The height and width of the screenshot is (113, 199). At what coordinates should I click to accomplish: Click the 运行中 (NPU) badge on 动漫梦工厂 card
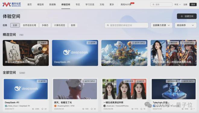point(138,43)
